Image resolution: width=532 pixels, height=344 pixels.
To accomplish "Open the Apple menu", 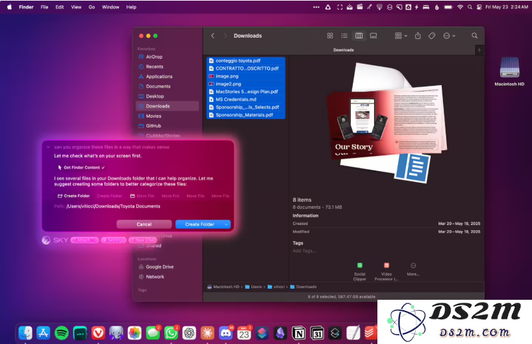I will coord(10,7).
